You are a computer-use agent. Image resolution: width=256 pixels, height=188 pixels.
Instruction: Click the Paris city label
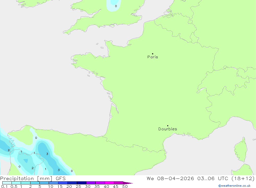pyautogui.click(x=153, y=57)
